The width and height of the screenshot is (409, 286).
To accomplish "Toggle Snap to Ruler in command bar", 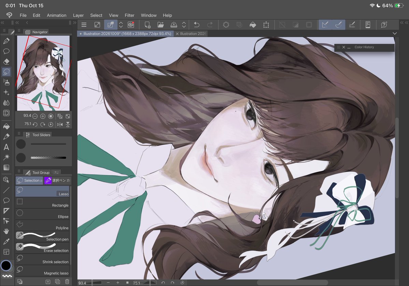I will [x=325, y=25].
